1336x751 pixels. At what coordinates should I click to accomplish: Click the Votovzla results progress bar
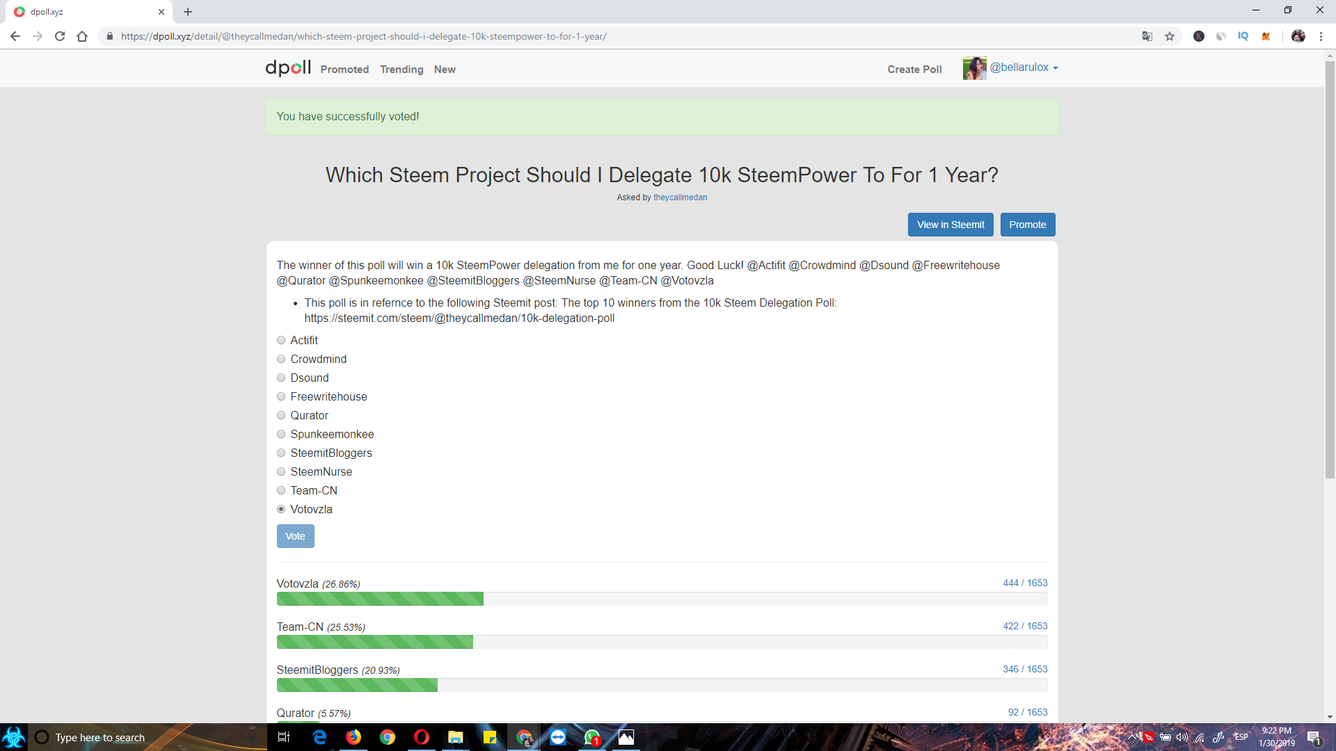[x=661, y=599]
